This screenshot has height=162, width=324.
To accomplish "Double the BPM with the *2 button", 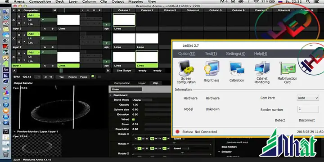I will click(x=51, y=77).
